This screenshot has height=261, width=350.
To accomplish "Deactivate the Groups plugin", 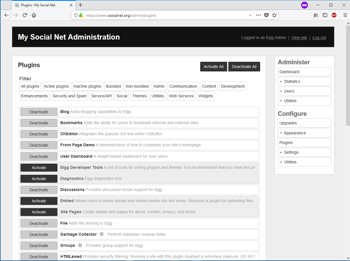I will point(39,246).
